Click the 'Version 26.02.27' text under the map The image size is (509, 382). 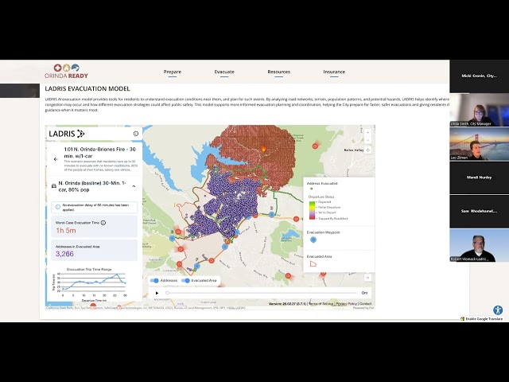click(x=288, y=304)
